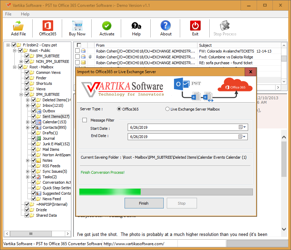Click the Deleted Items folder icon
Image resolution: width=291 pixels, height=250 pixels.
(x=38, y=100)
